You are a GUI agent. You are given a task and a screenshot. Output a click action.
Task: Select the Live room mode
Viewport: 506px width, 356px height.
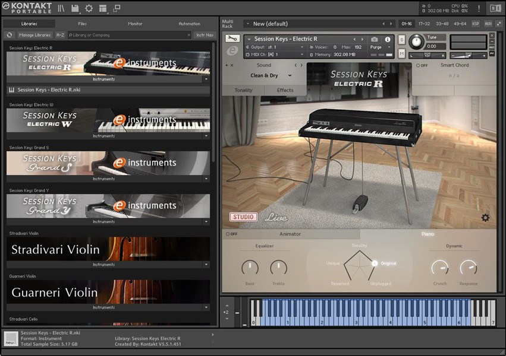276,217
